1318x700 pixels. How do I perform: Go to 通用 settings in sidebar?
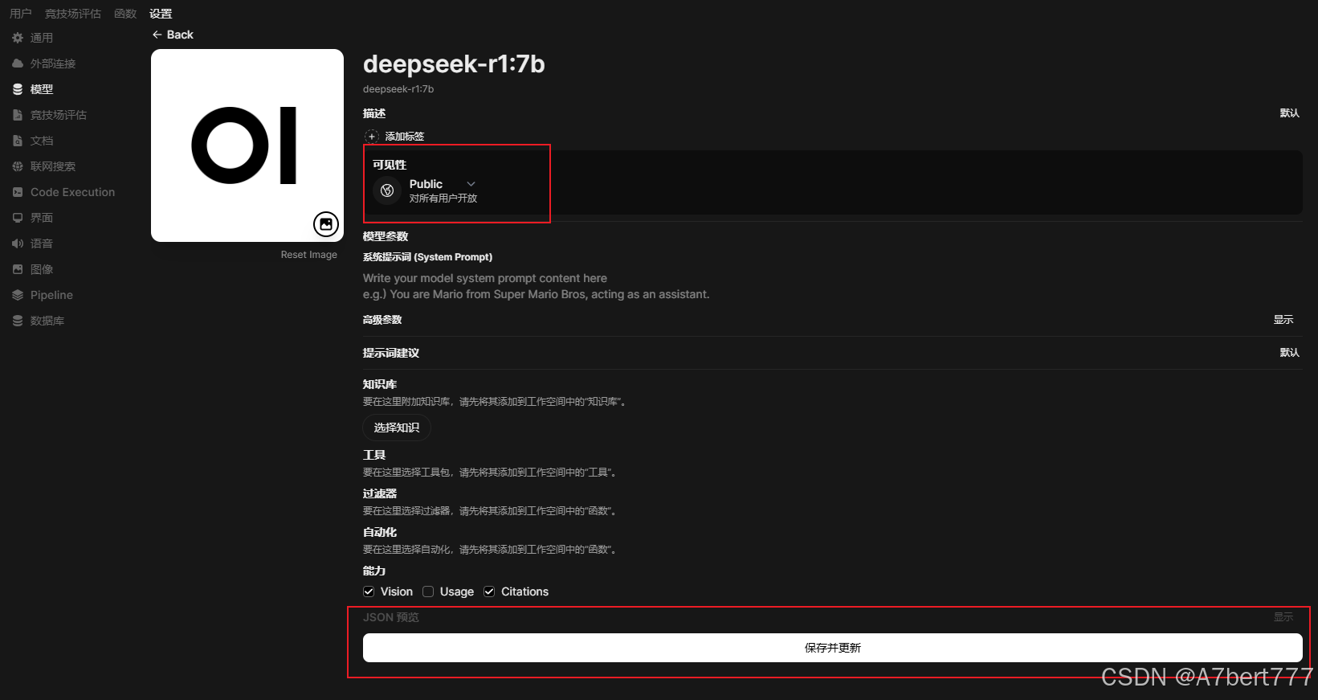pos(42,38)
